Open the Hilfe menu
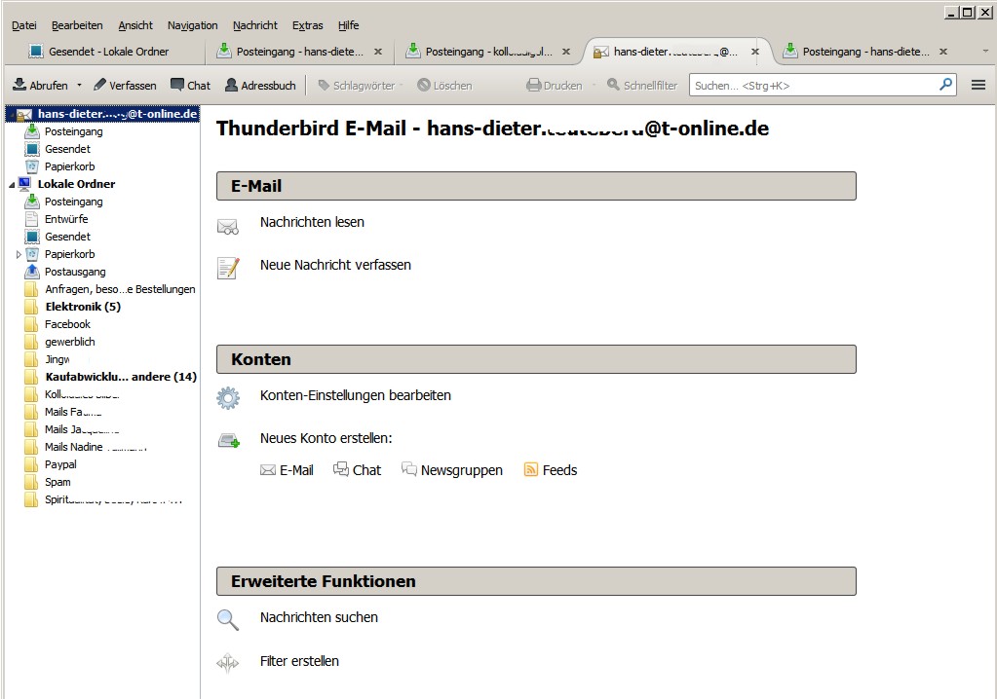Viewport: 997px width, 699px height. pos(349,25)
